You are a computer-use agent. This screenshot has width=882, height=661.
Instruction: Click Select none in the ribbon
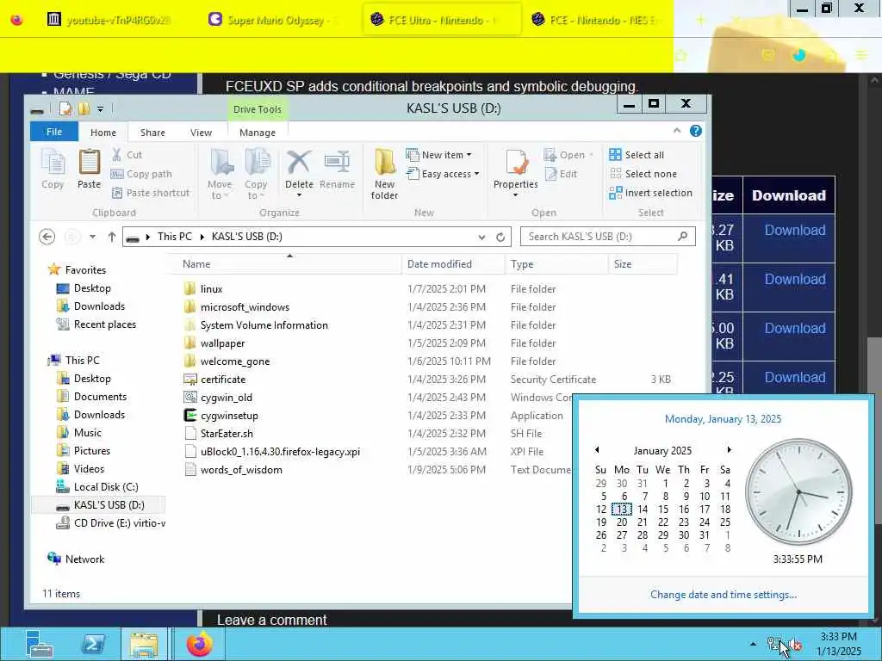[643, 174]
